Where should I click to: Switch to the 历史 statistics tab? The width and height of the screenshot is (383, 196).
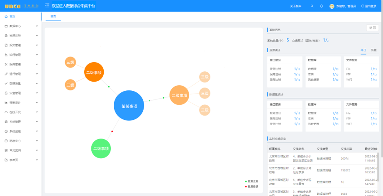[374, 50]
